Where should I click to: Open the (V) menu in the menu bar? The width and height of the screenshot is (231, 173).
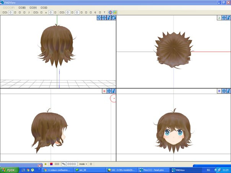tap(33, 7)
